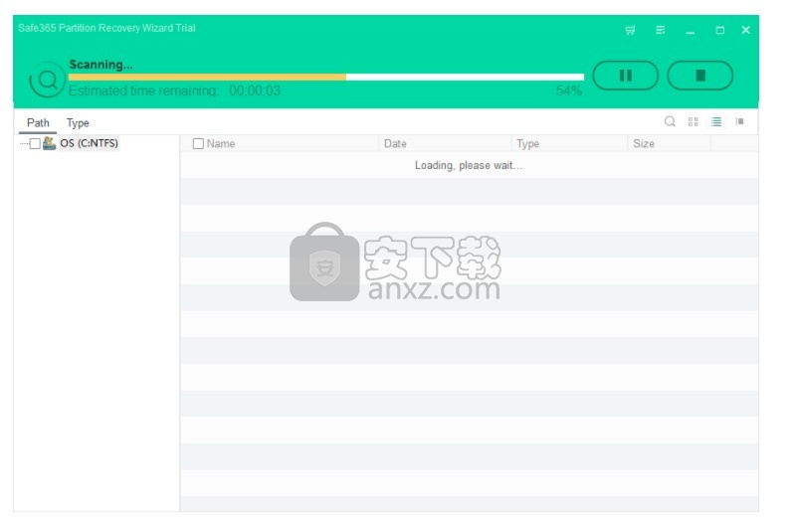The width and height of the screenshot is (795, 526).
Task: Click the scanning magnifier icon
Action: tap(47, 80)
